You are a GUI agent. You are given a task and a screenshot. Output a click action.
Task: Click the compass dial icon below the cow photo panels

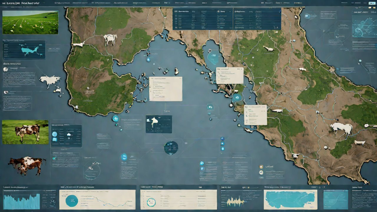[x=92, y=170]
